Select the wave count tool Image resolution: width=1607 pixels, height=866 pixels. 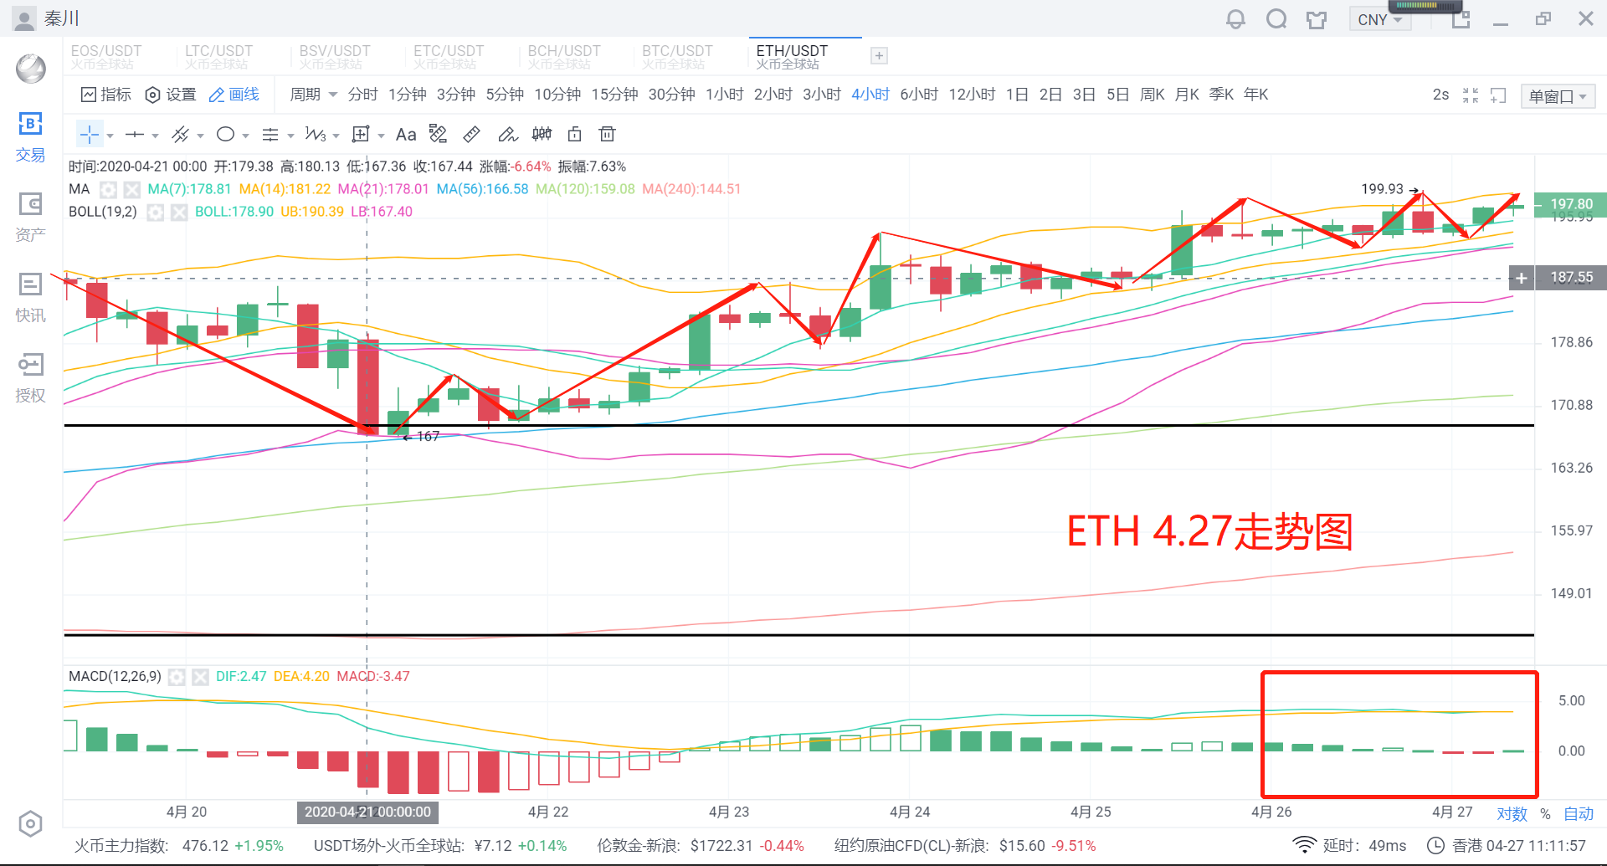point(316,134)
